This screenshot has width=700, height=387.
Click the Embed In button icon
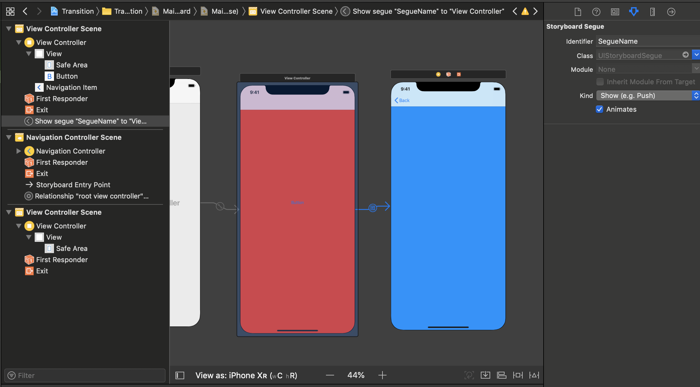486,375
